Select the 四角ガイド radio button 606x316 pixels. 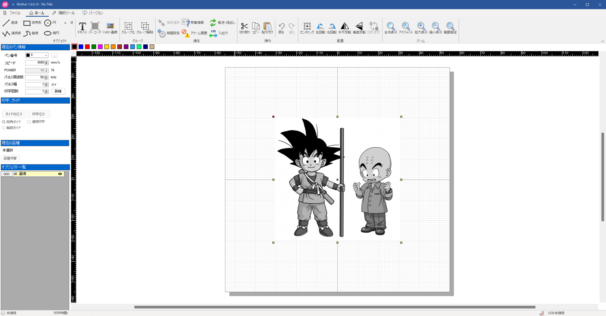click(4, 122)
